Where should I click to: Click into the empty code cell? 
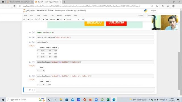point(95,90)
